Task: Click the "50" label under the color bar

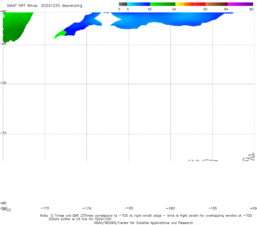Action: click(205, 9)
